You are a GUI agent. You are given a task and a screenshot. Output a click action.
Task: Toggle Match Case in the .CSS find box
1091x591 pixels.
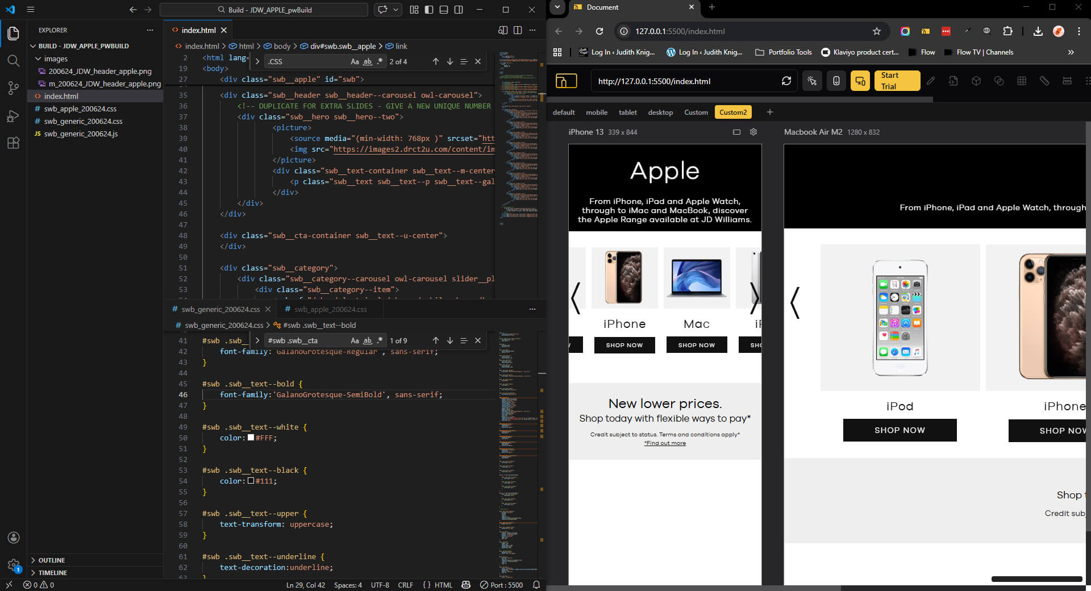click(x=355, y=61)
